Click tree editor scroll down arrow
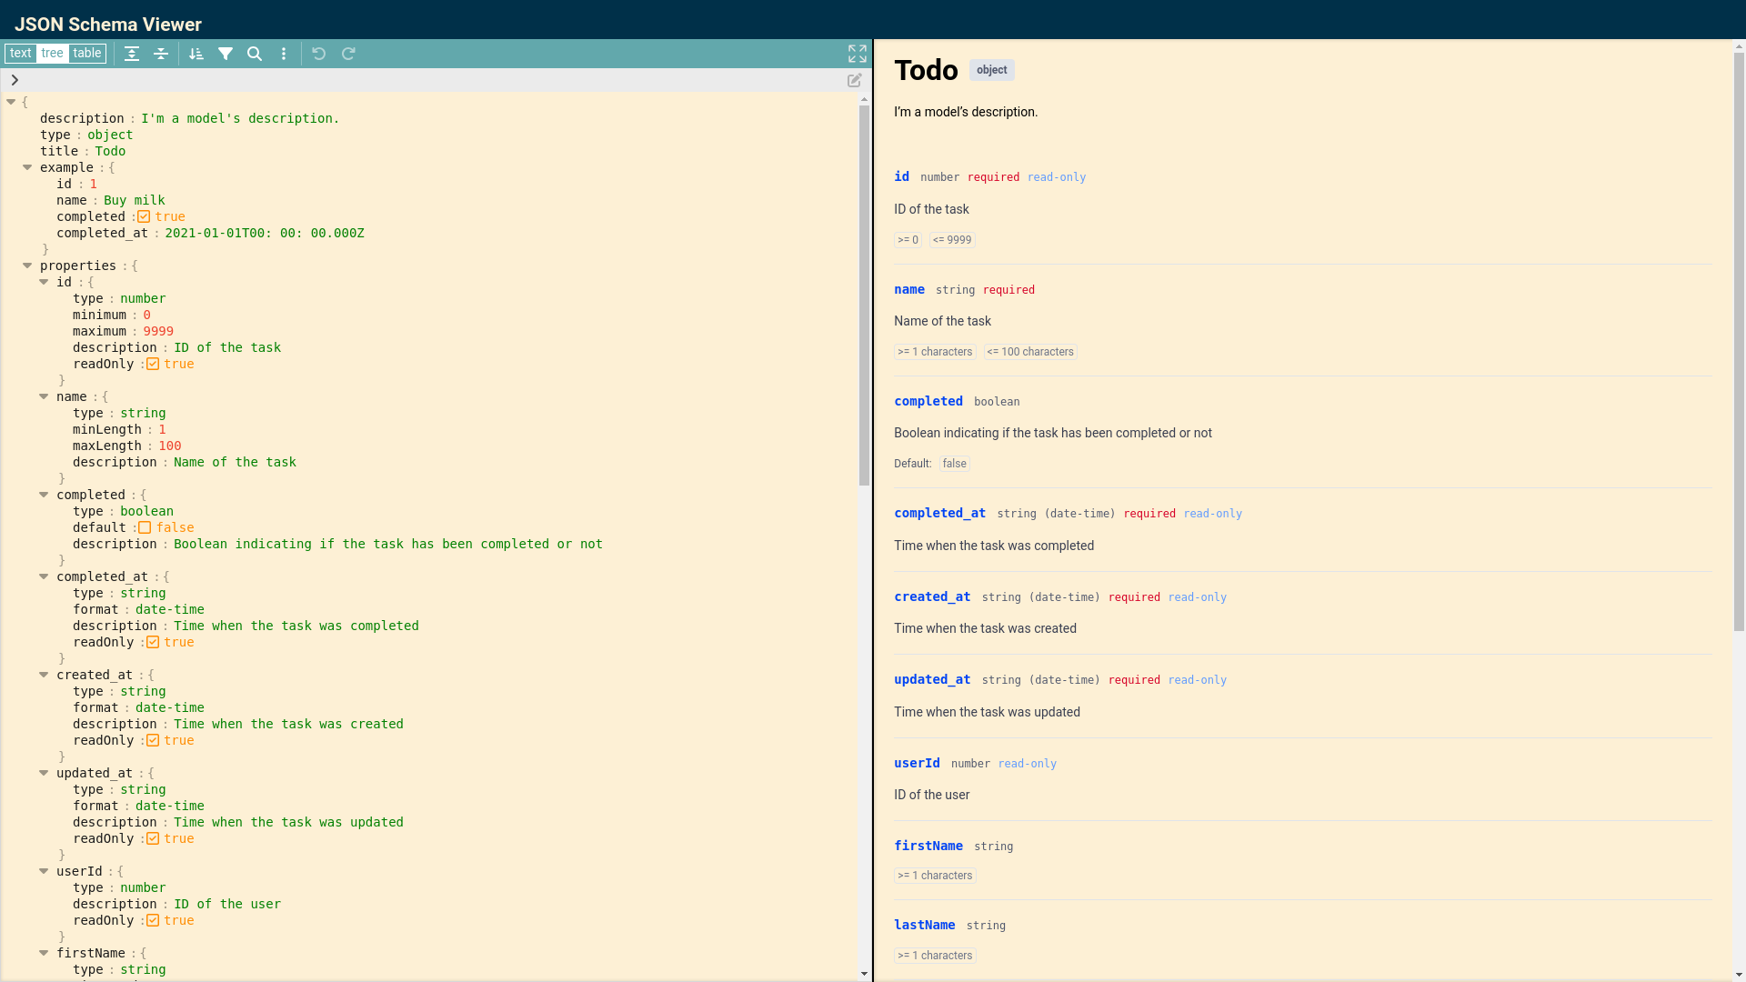This screenshot has width=1746, height=982. 864,974
